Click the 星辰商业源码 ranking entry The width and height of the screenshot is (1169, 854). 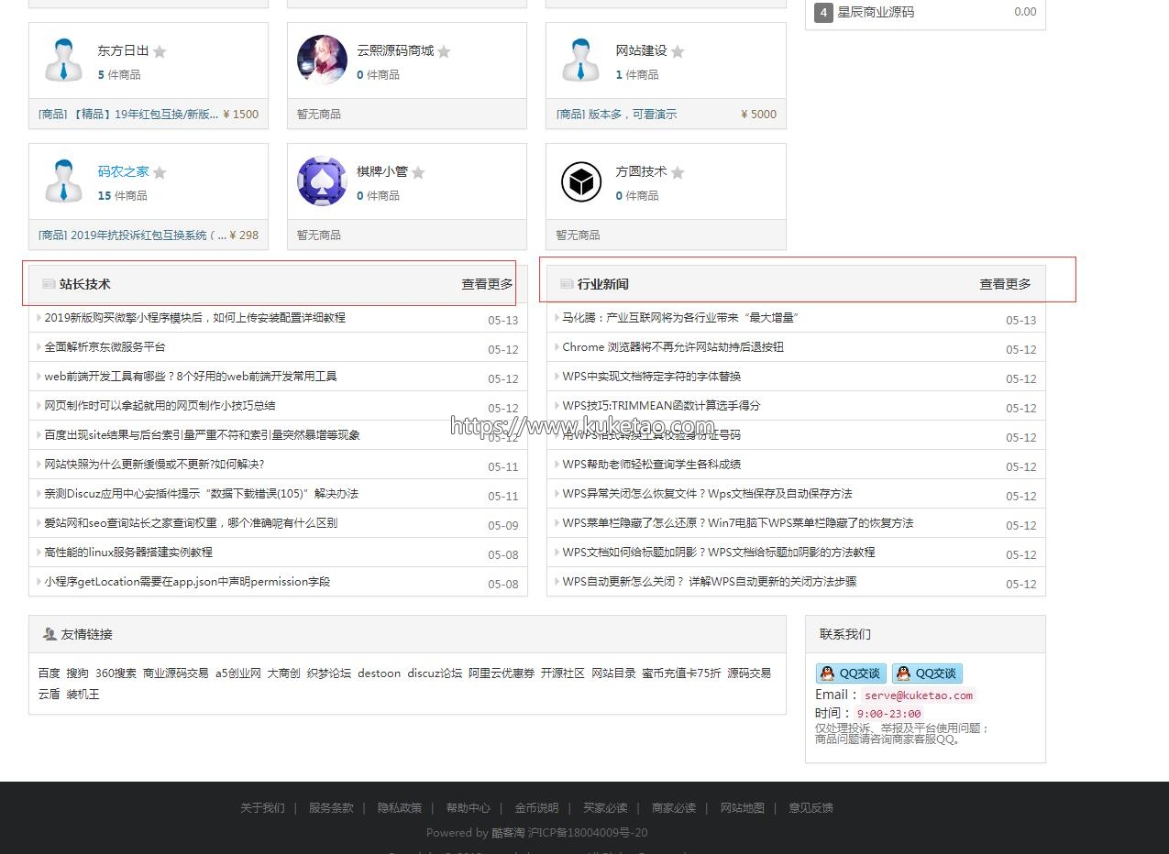[875, 13]
